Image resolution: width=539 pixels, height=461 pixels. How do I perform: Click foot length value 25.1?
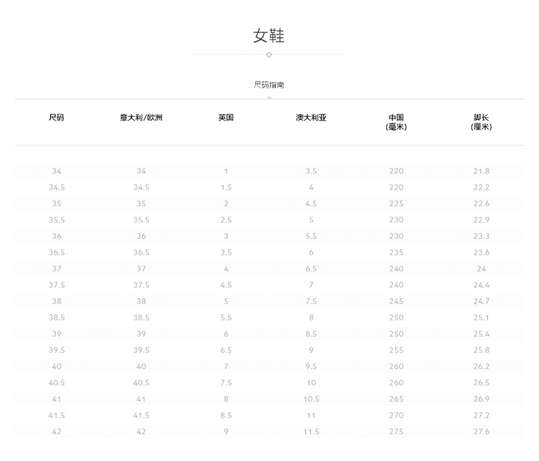(481, 317)
